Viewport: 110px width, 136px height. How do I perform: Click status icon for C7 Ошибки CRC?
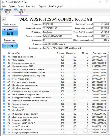(x=4, y=110)
